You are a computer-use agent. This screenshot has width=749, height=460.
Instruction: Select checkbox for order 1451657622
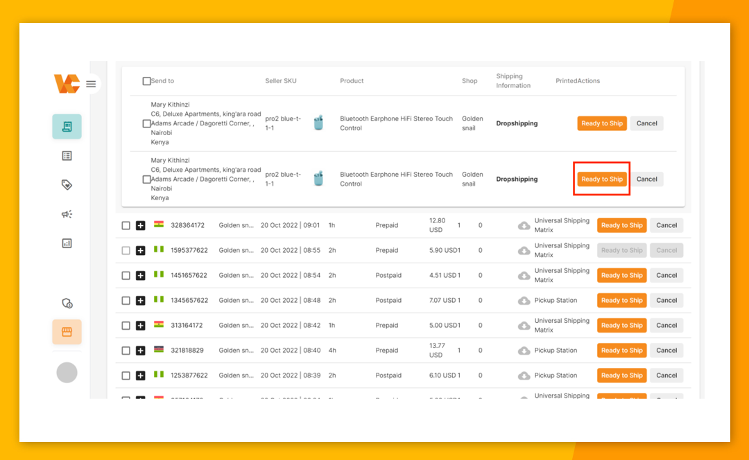pos(126,275)
